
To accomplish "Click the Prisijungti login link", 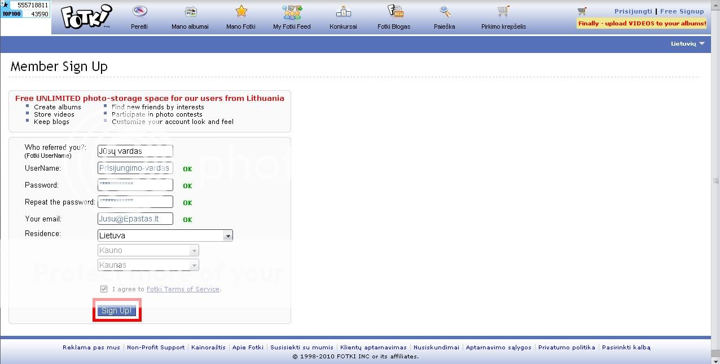I will pos(633,11).
